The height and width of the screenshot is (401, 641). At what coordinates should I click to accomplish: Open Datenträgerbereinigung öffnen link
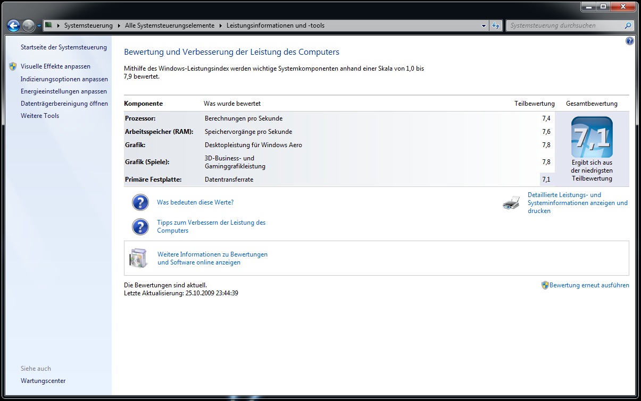tap(64, 104)
